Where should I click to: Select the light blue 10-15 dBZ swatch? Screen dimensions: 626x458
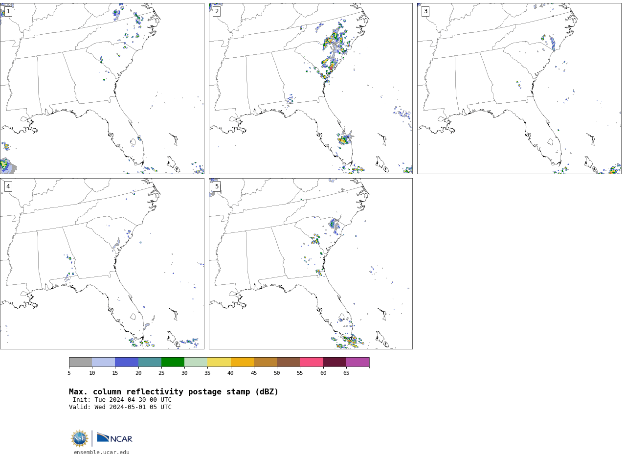tap(103, 362)
